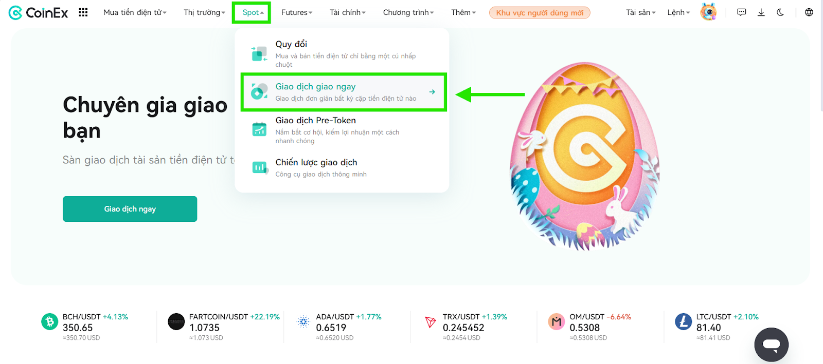Image resolution: width=823 pixels, height=364 pixels.
Task: Open the BCH/USDT pair
Action: coord(82,317)
